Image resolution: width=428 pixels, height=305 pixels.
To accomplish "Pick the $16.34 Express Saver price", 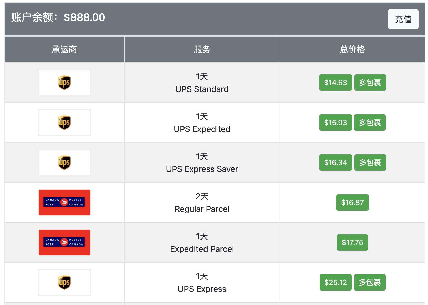I will pos(335,162).
